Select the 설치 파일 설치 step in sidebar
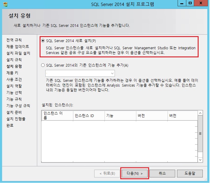The image size is (210, 184). tap(18, 53)
